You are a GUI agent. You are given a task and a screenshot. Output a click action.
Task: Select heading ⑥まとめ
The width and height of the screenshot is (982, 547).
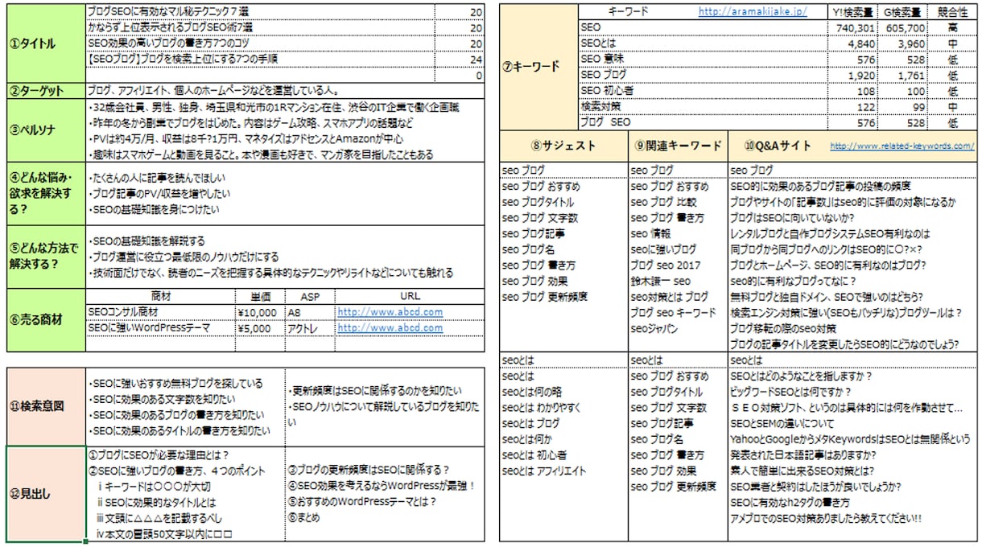[x=306, y=518]
